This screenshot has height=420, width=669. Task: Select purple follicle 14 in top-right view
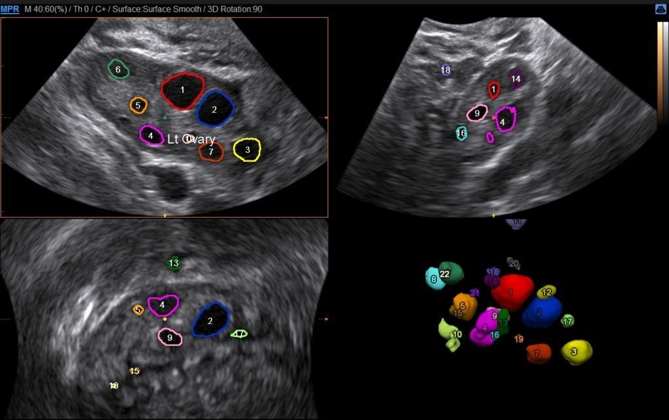click(x=515, y=78)
